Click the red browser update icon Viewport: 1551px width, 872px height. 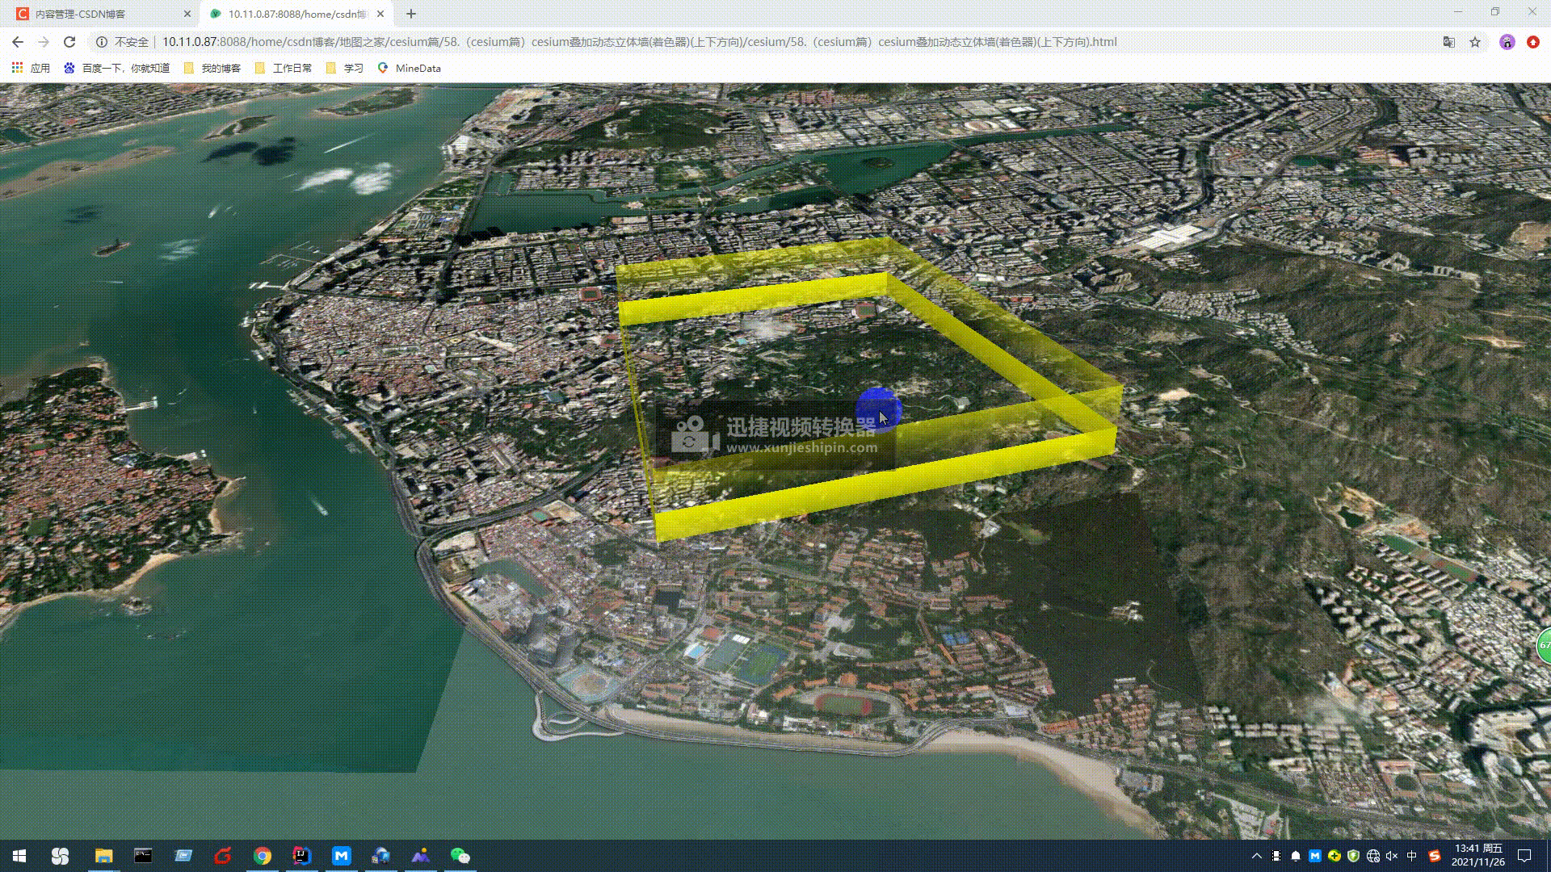tap(1532, 42)
